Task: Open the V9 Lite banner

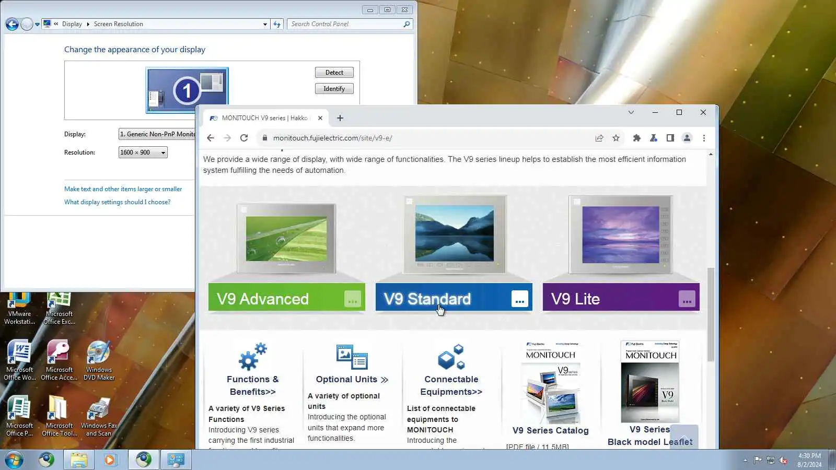Action: pos(621,298)
